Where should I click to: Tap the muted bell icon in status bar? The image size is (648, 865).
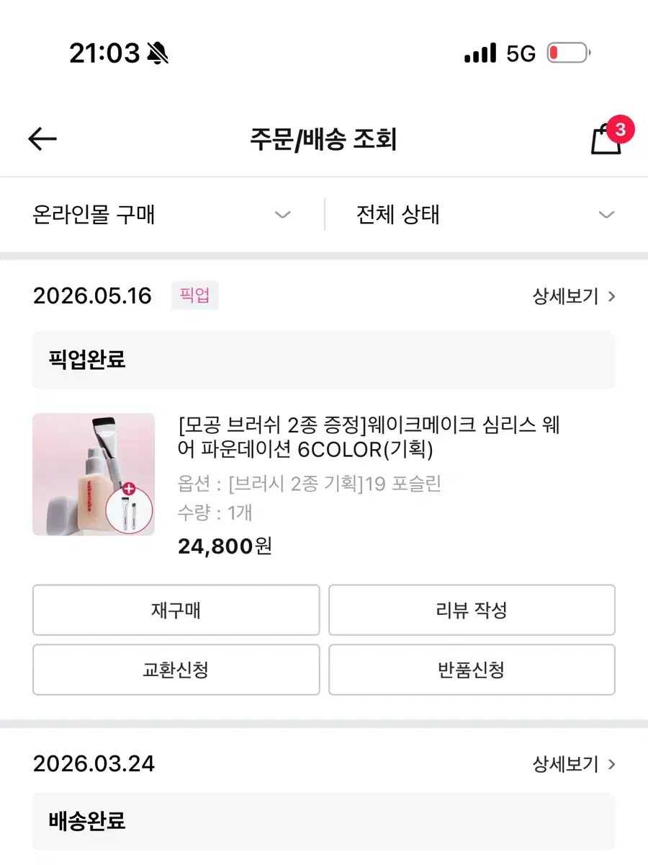point(157,53)
